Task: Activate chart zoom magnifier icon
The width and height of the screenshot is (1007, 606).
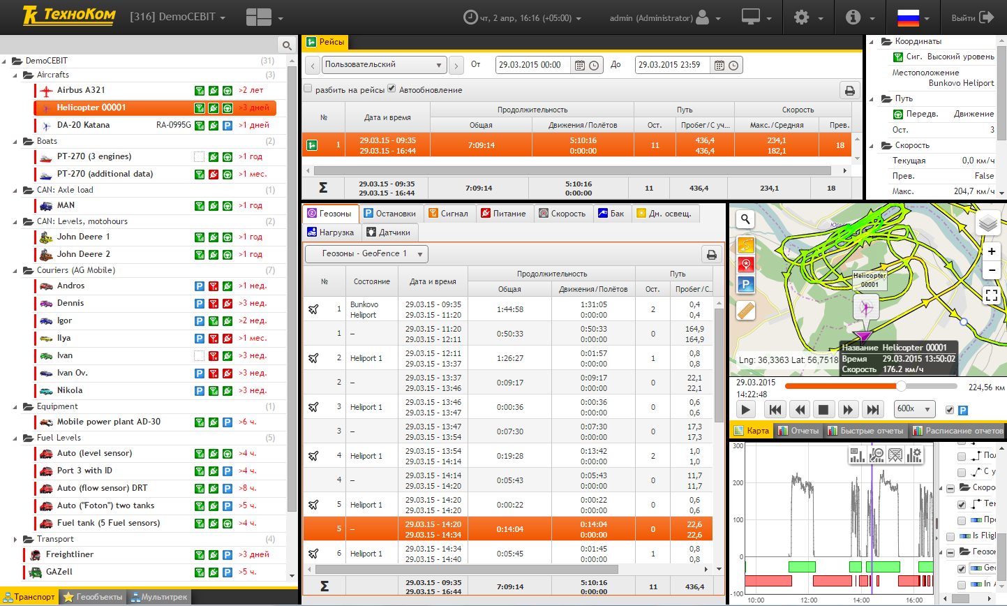Action: [877, 455]
